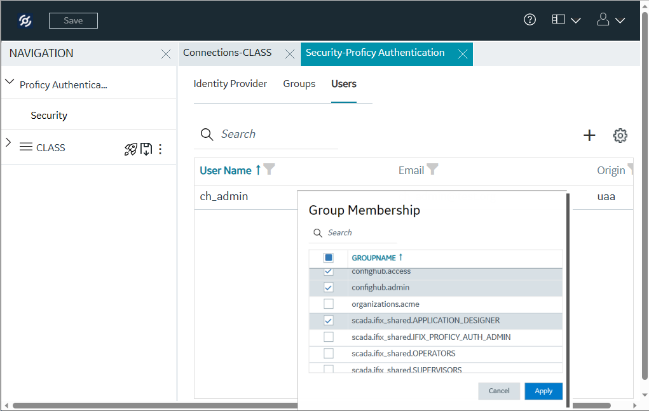Image resolution: width=649 pixels, height=411 pixels.
Task: Click the Origin column header
Action: pyautogui.click(x=611, y=170)
